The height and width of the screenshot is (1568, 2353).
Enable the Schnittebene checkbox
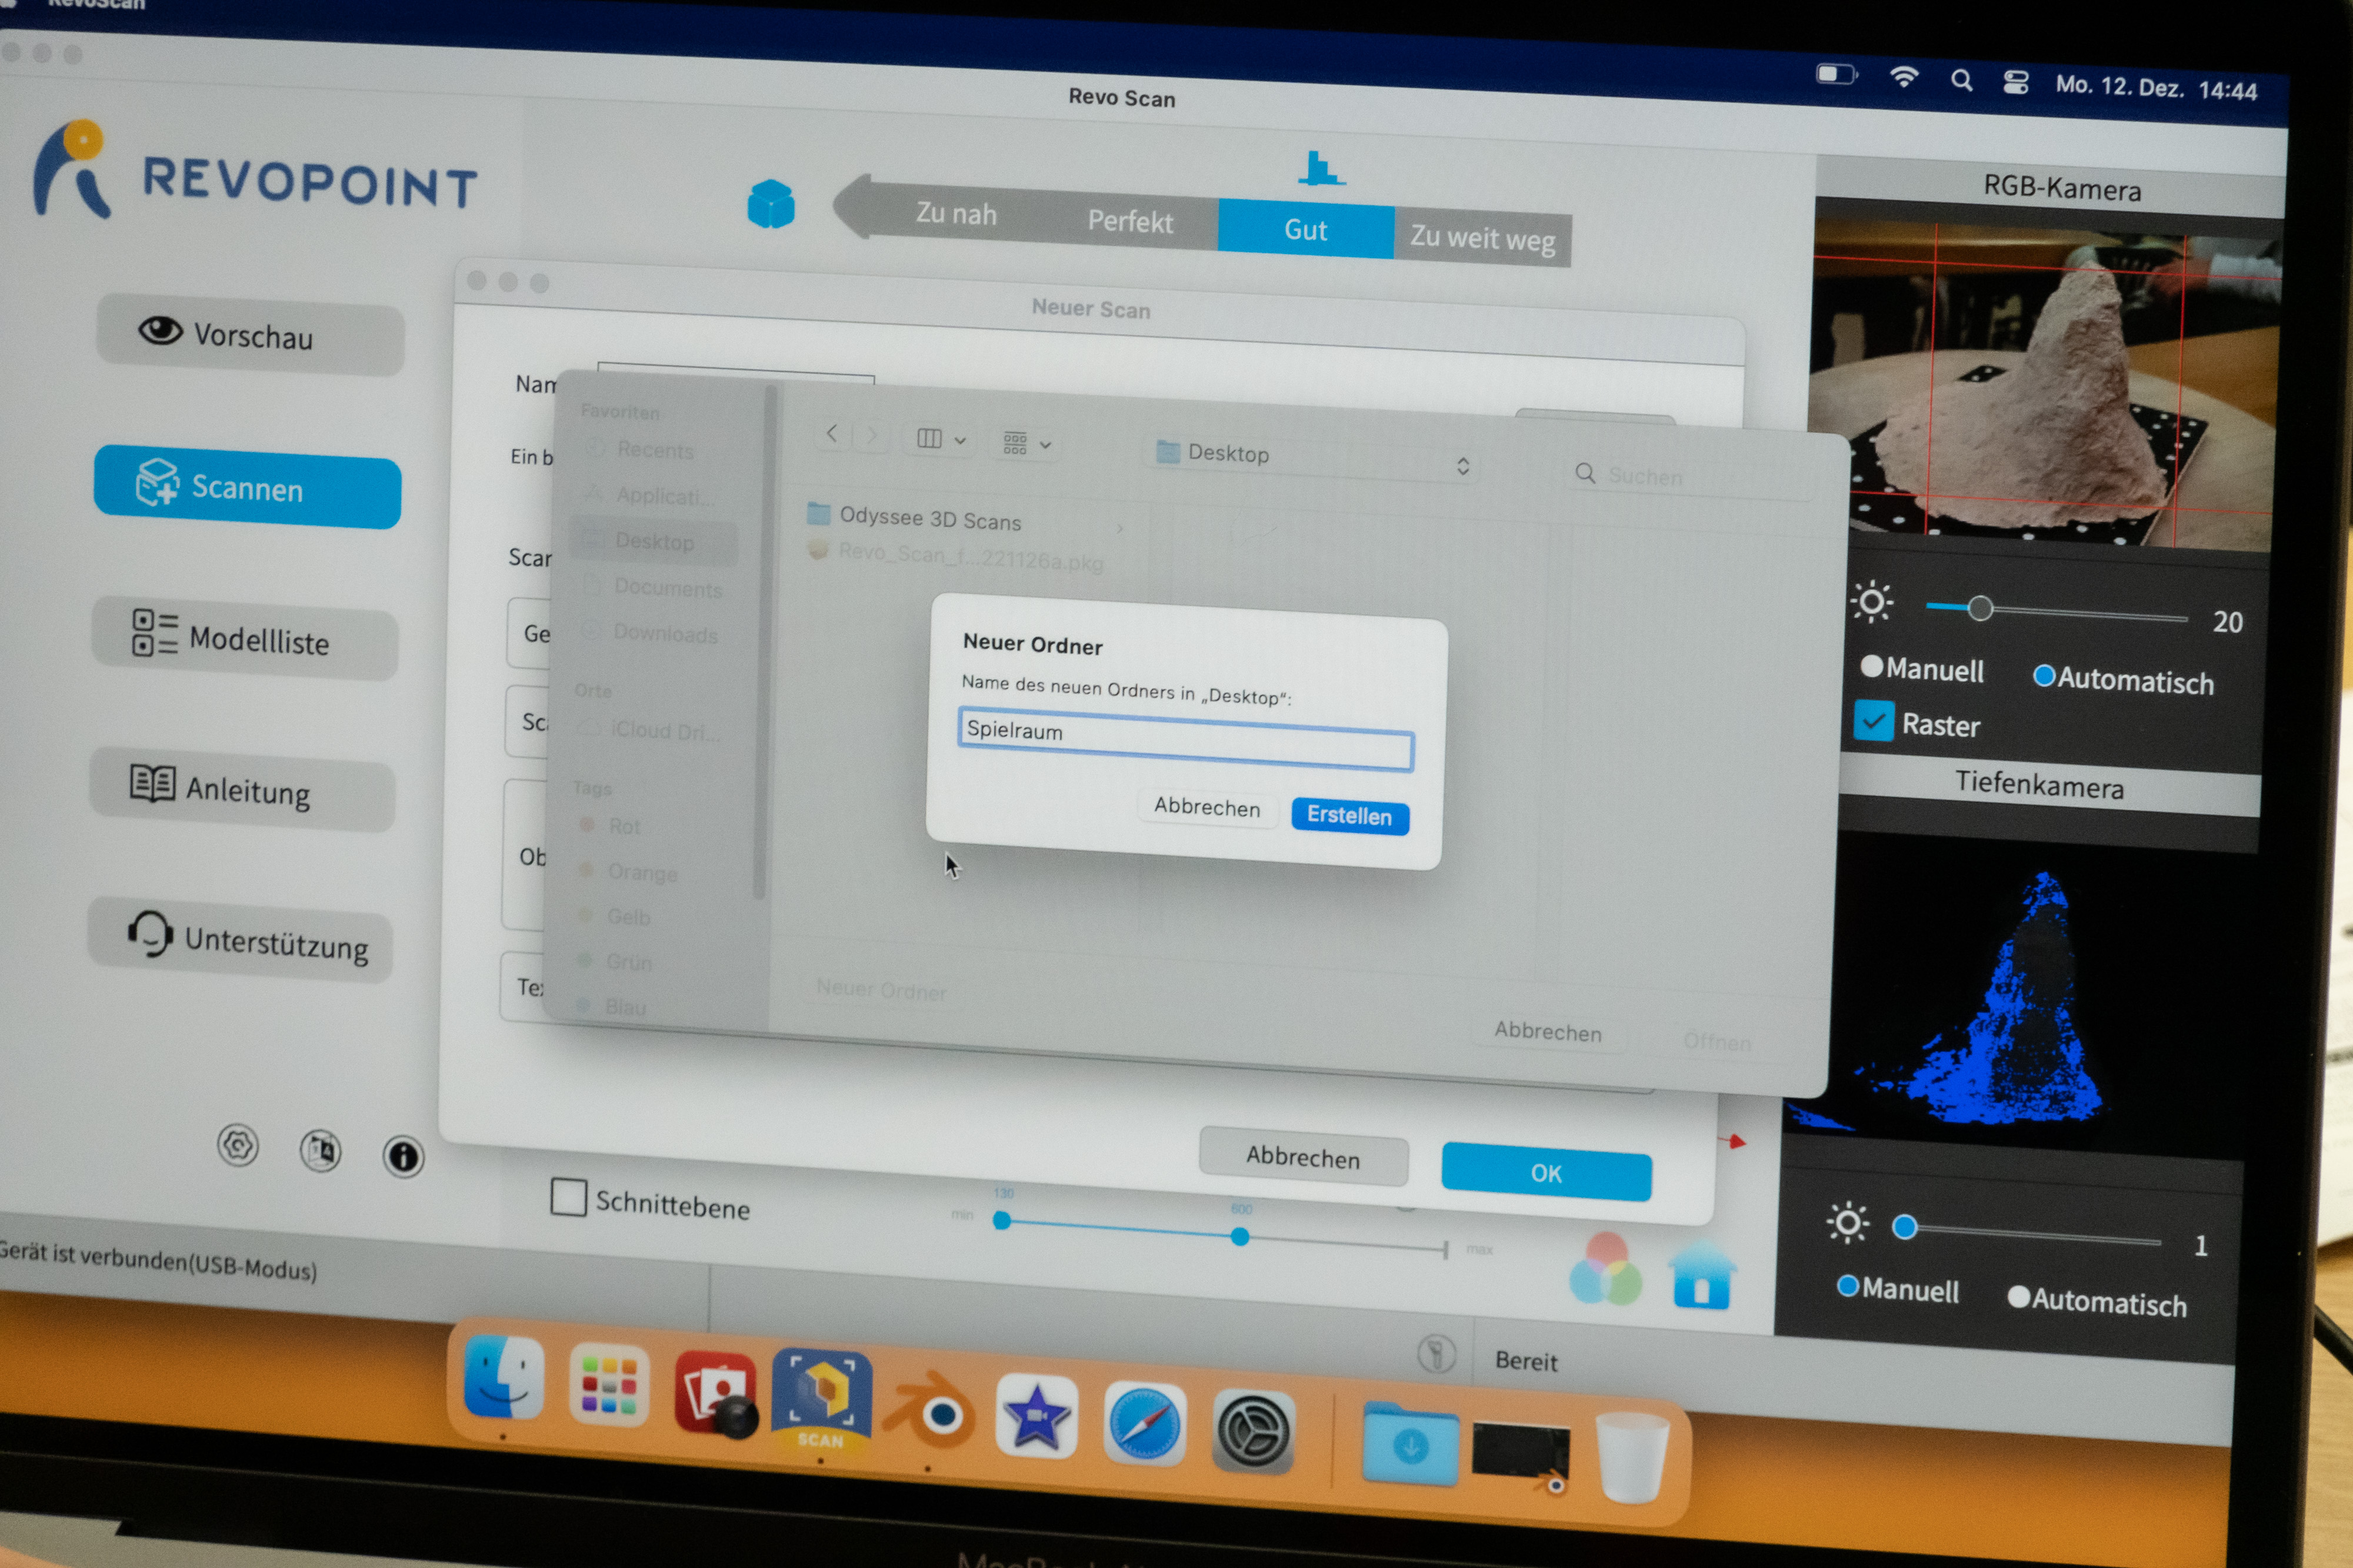tap(568, 1197)
